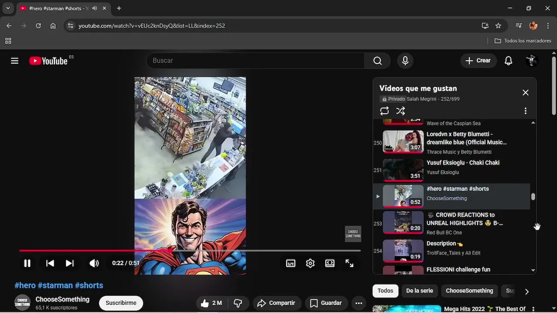557x313 pixels.
Task: Dislike the video
Action: tap(238, 303)
